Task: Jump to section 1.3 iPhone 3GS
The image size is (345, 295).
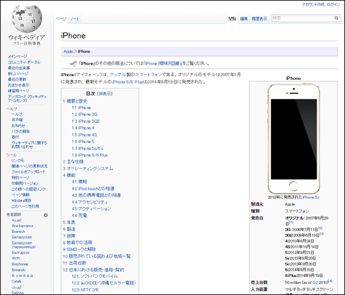Action: (86, 121)
